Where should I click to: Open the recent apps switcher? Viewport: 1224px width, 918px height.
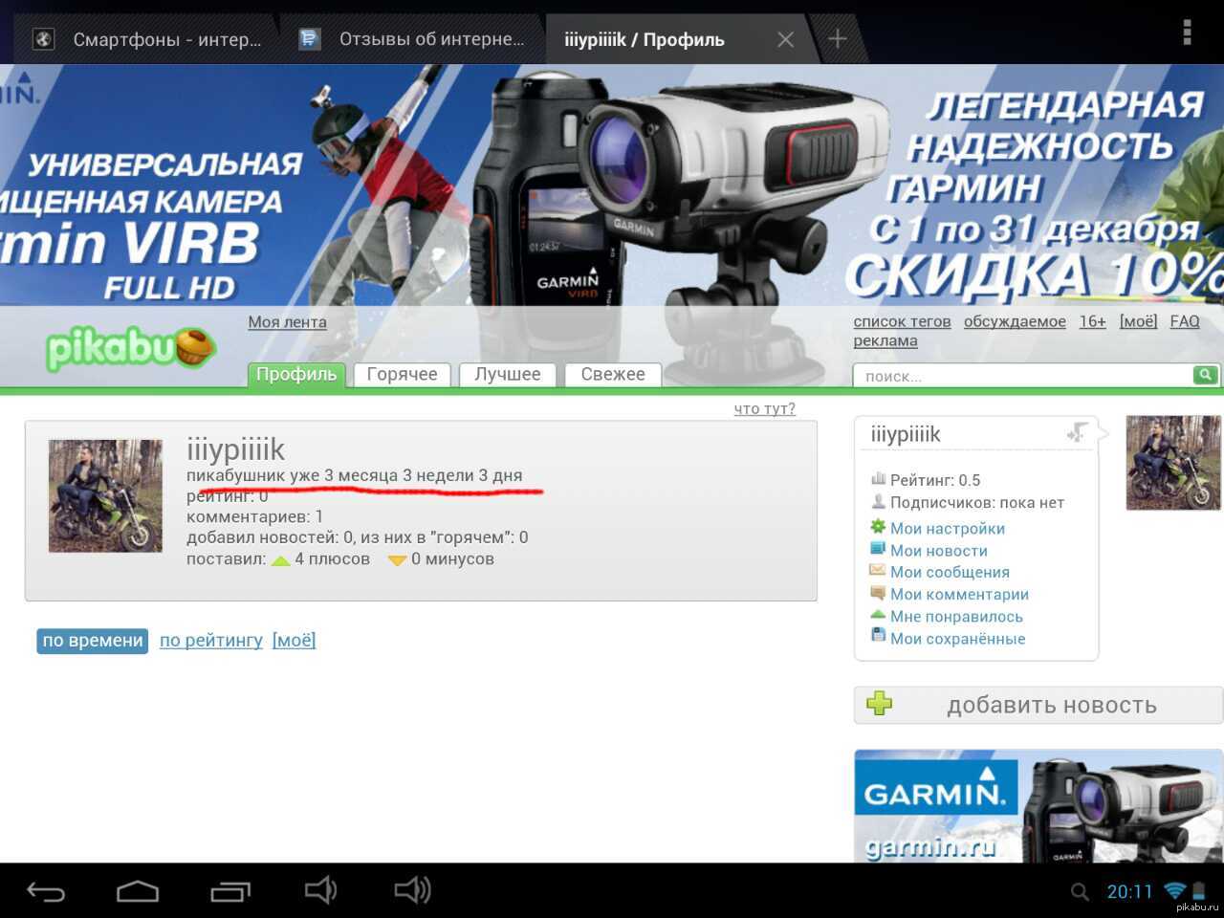pos(229,891)
